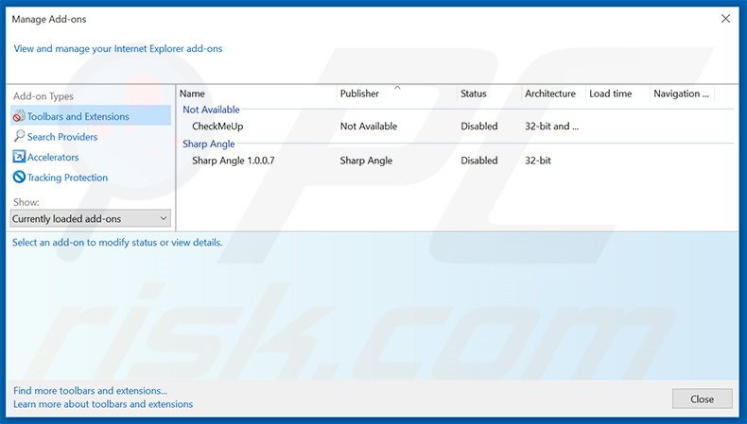Click the Search Providers magnifier icon

click(x=19, y=136)
